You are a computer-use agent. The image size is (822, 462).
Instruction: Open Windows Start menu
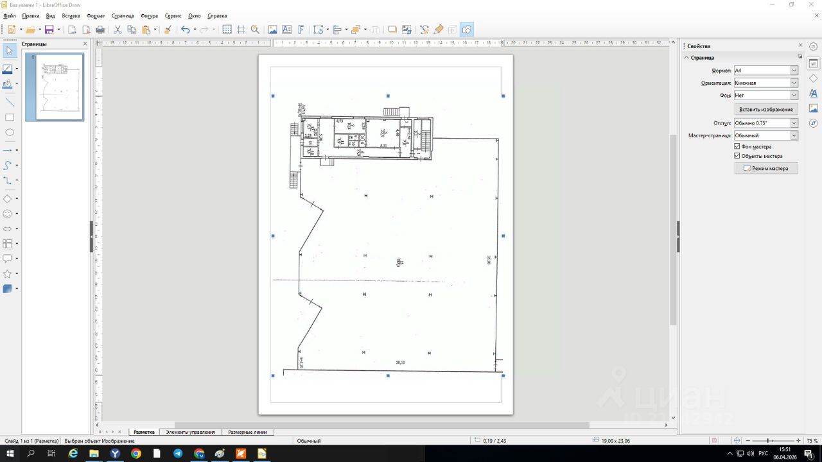[x=10, y=453]
